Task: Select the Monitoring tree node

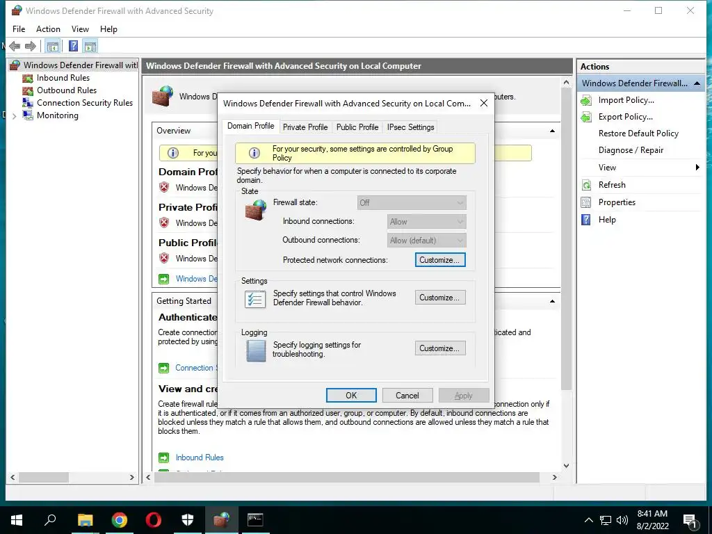Action: (x=58, y=115)
